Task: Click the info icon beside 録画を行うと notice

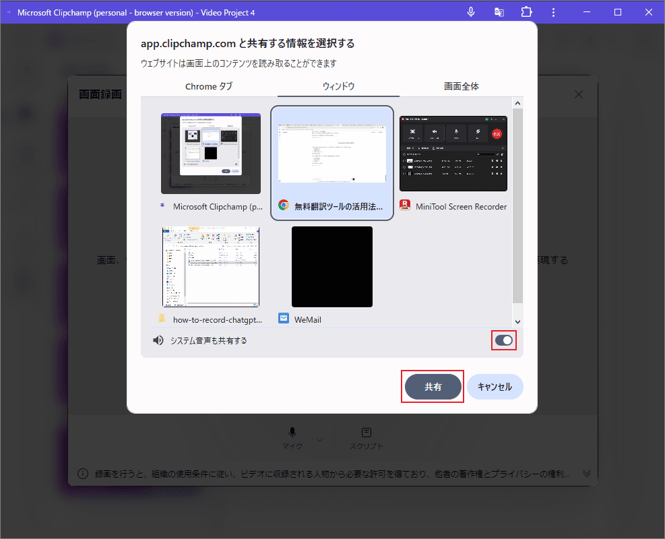Action: coord(83,474)
